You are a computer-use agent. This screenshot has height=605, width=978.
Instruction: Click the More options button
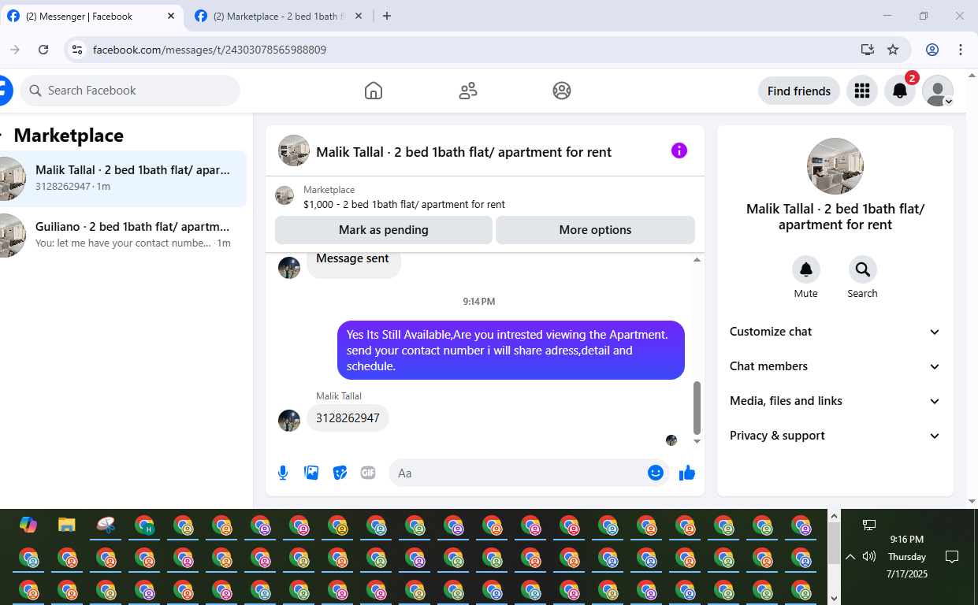coord(595,230)
